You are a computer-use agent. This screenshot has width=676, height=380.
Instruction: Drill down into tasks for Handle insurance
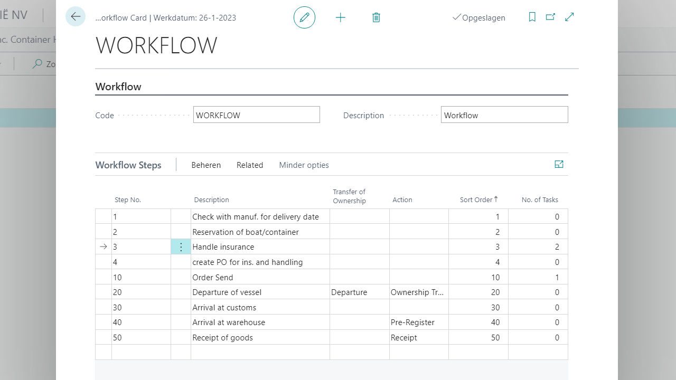(x=557, y=246)
